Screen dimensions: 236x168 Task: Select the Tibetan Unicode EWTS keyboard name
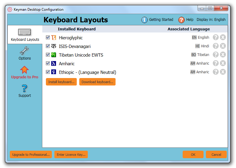[x=81, y=55]
